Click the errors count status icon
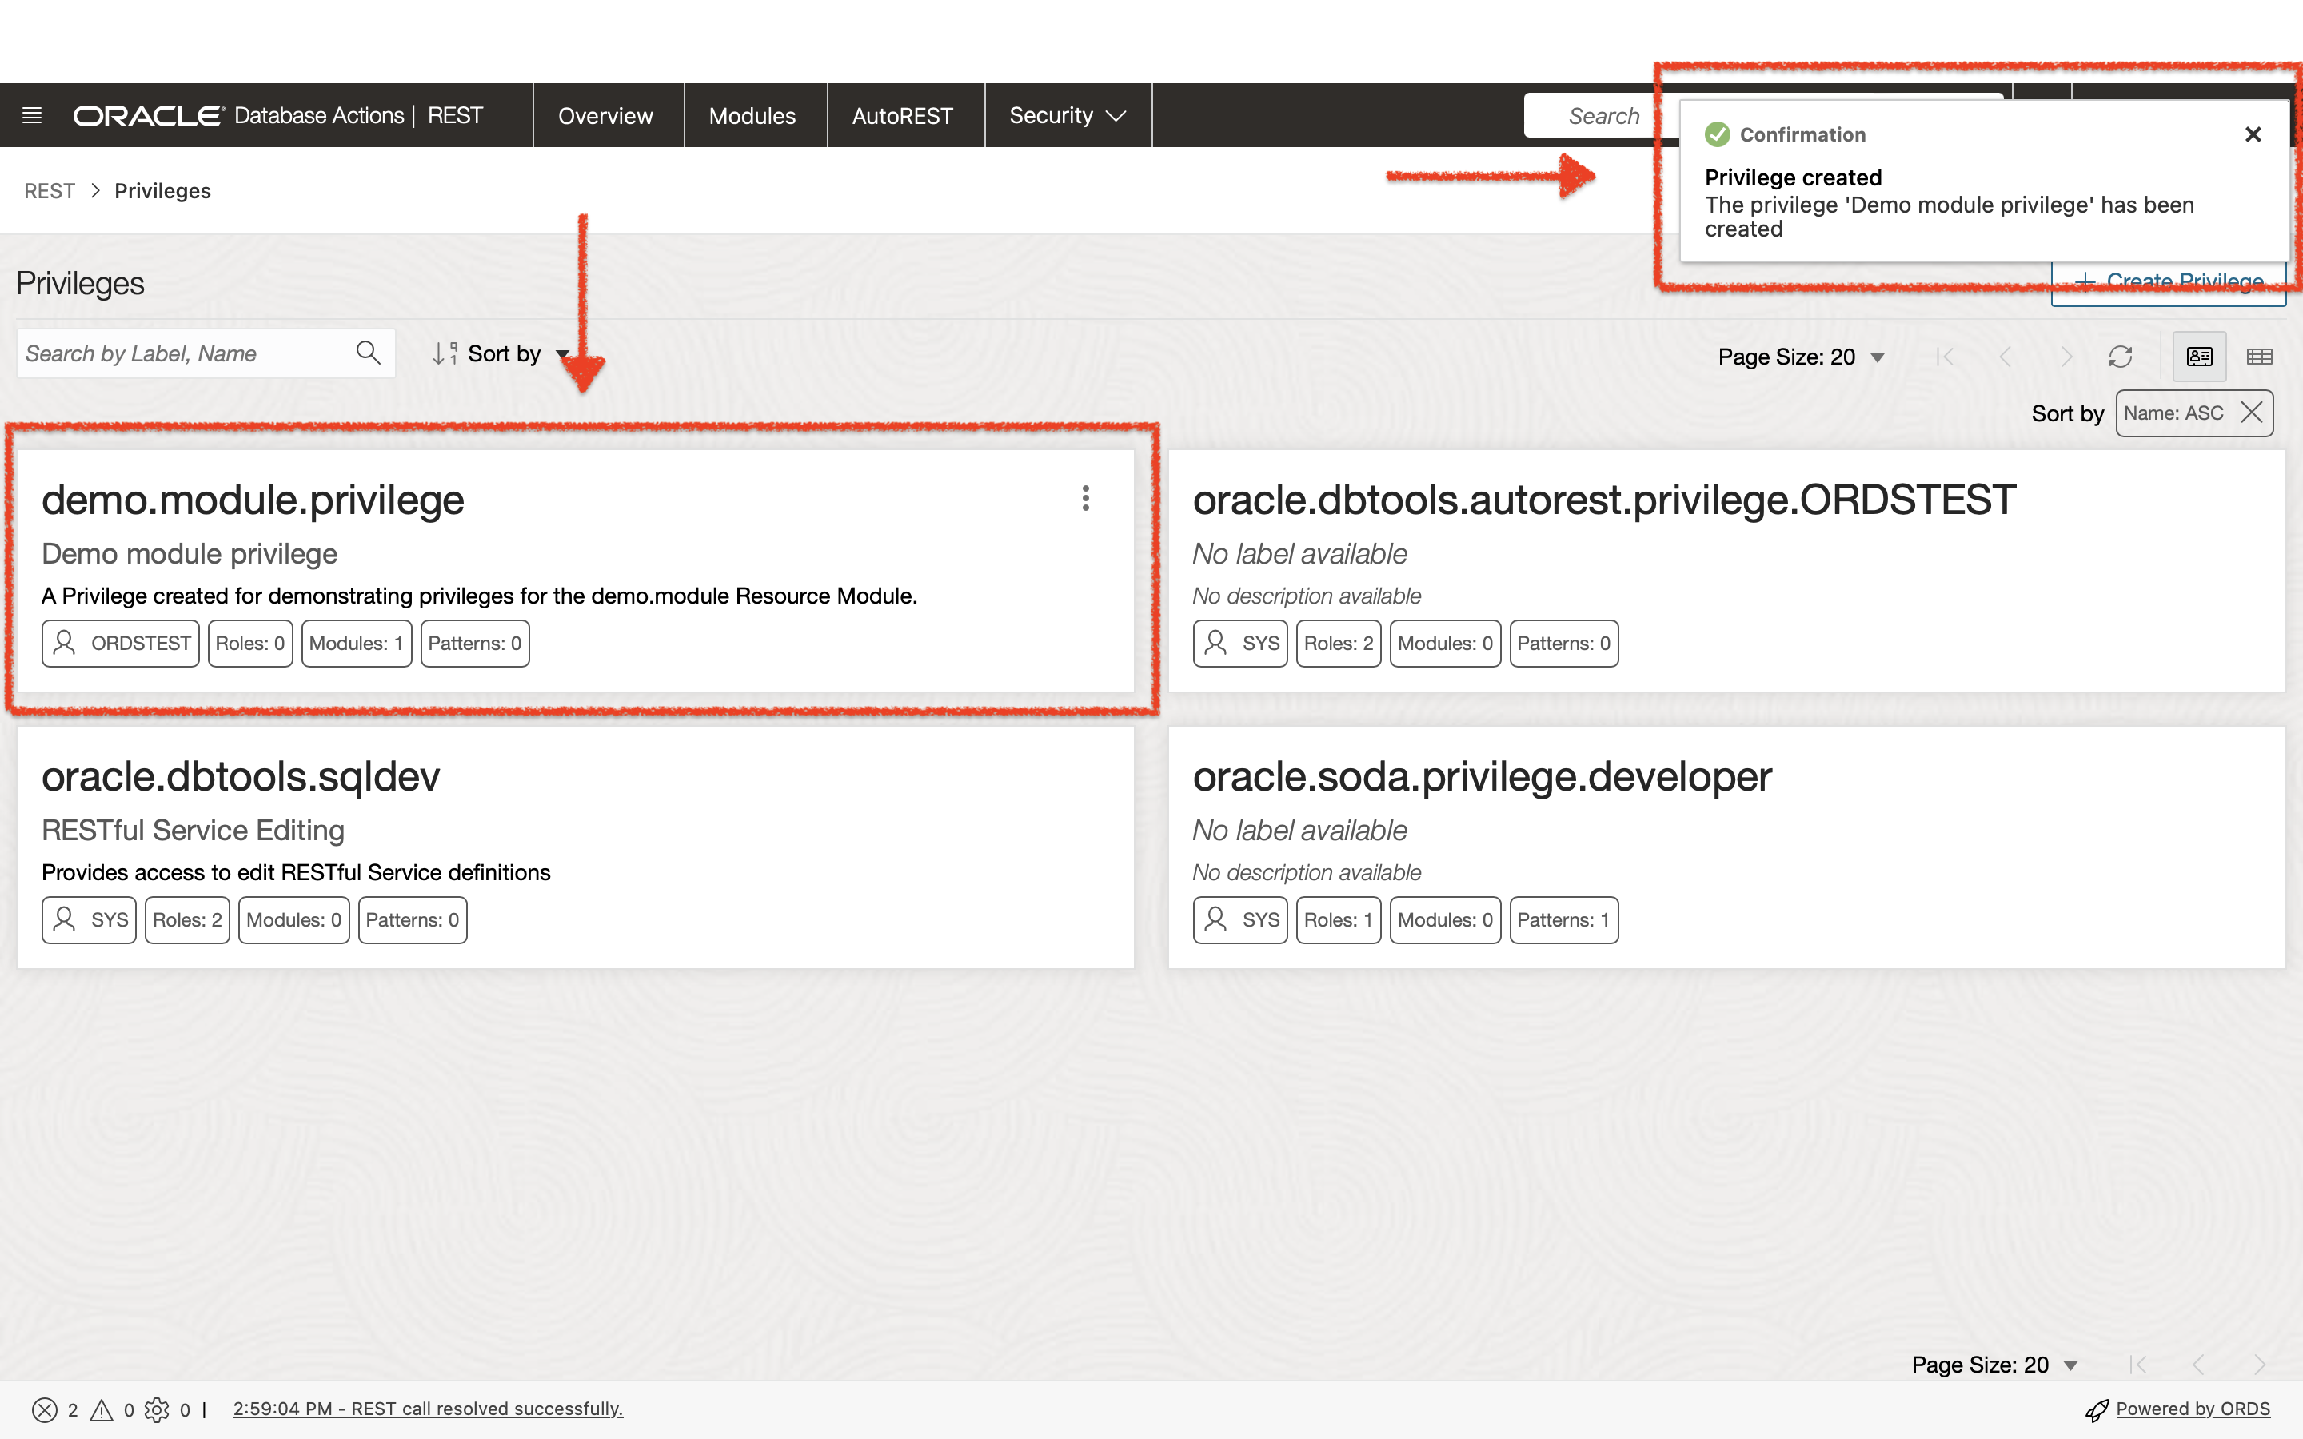The height and width of the screenshot is (1439, 2303). [45, 1409]
